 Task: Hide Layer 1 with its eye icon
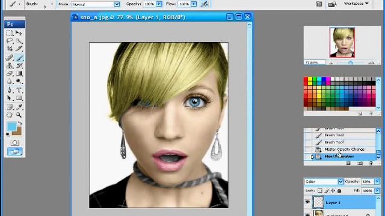307,202
